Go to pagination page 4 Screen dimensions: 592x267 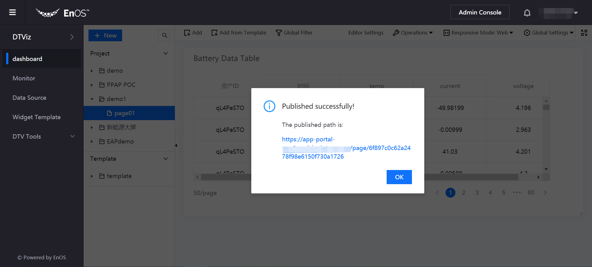(x=490, y=193)
